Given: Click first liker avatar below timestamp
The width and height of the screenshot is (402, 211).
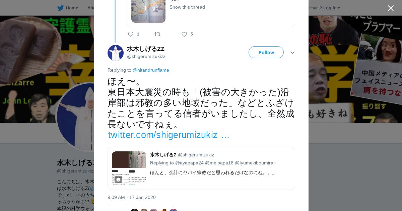Looking at the screenshot, I should click(x=134, y=210).
